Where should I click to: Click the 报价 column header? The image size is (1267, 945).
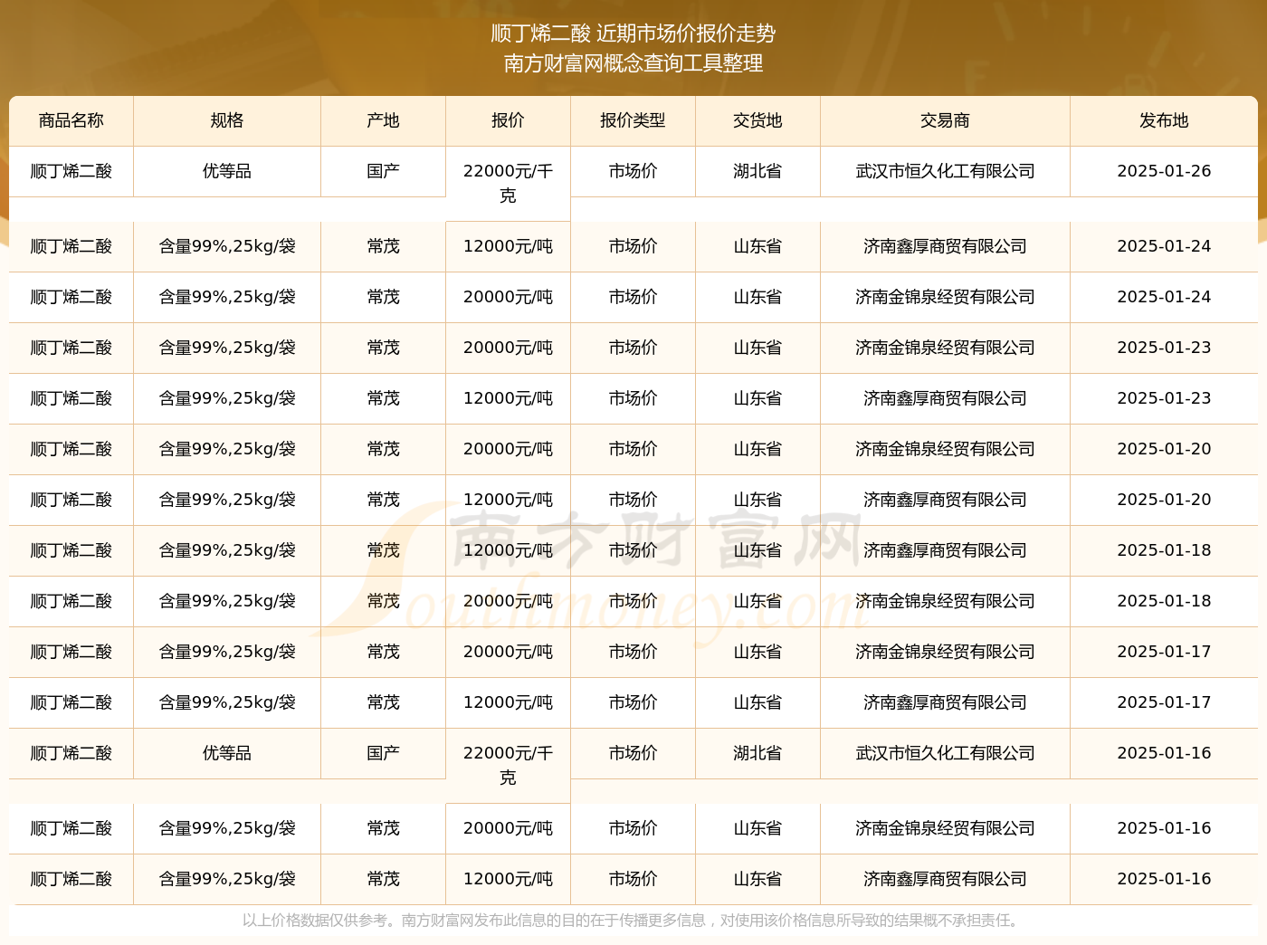coord(508,120)
